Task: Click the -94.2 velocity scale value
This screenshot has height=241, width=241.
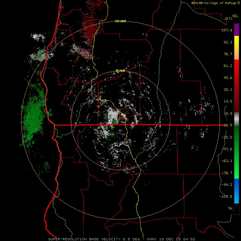Action: [227, 185]
